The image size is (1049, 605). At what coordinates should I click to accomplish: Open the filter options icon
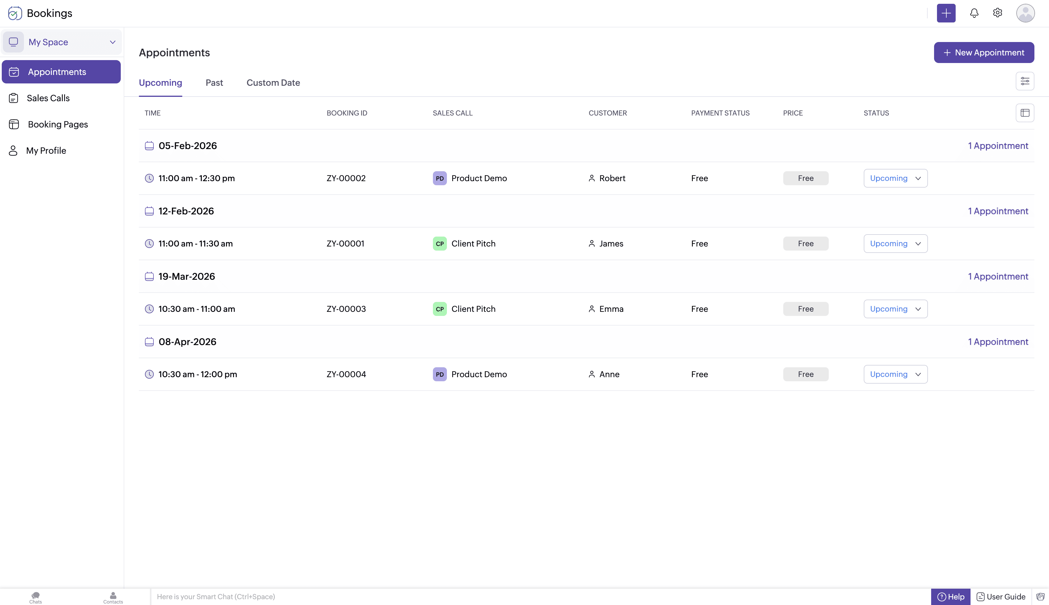1024,81
